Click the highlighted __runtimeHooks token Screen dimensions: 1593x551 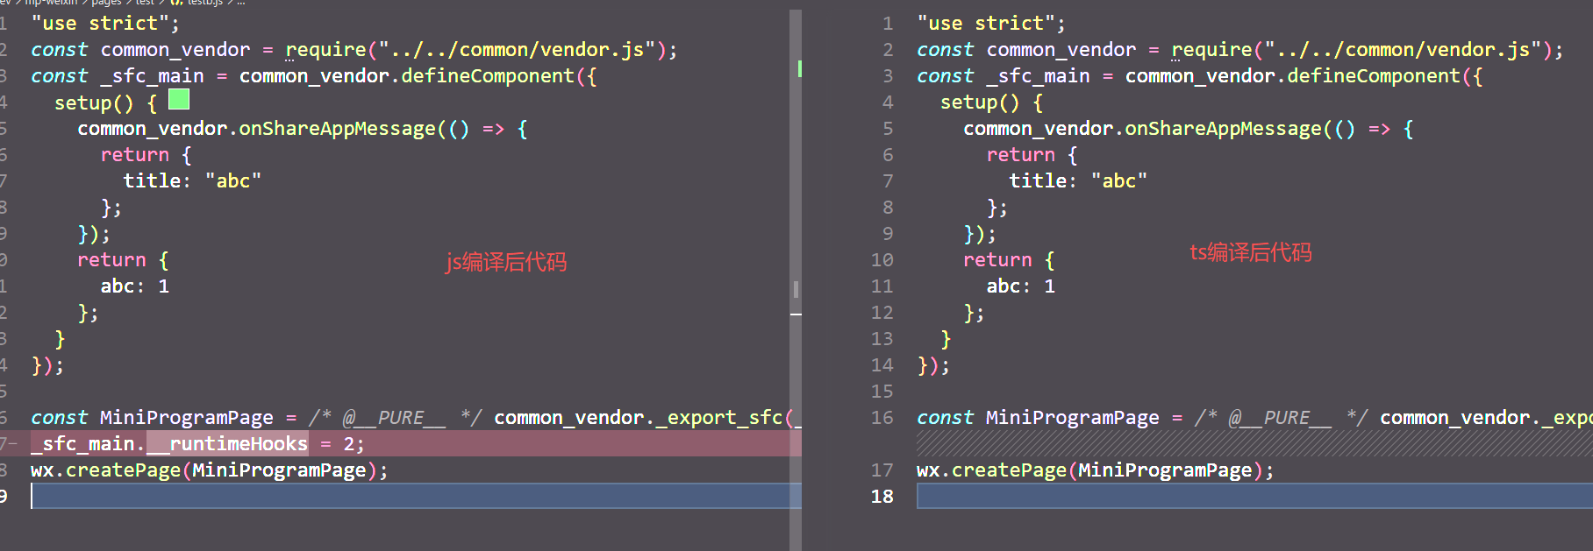pos(227,444)
